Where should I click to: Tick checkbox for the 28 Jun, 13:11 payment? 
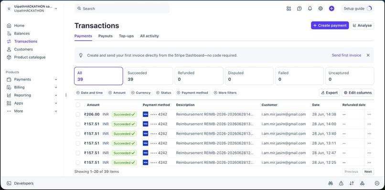(x=78, y=143)
